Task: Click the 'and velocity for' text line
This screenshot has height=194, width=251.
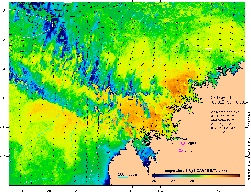Action: (223, 120)
